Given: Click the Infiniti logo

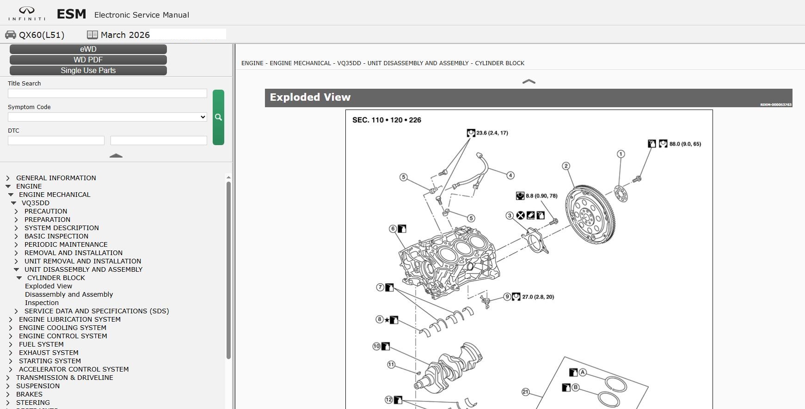Looking at the screenshot, I should (x=27, y=13).
